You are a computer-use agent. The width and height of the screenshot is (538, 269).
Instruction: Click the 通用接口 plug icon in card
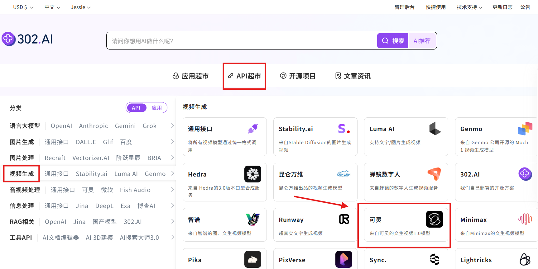click(x=253, y=128)
